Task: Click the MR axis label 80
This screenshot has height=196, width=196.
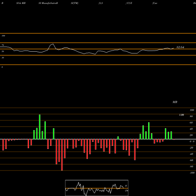Action: 191,116
